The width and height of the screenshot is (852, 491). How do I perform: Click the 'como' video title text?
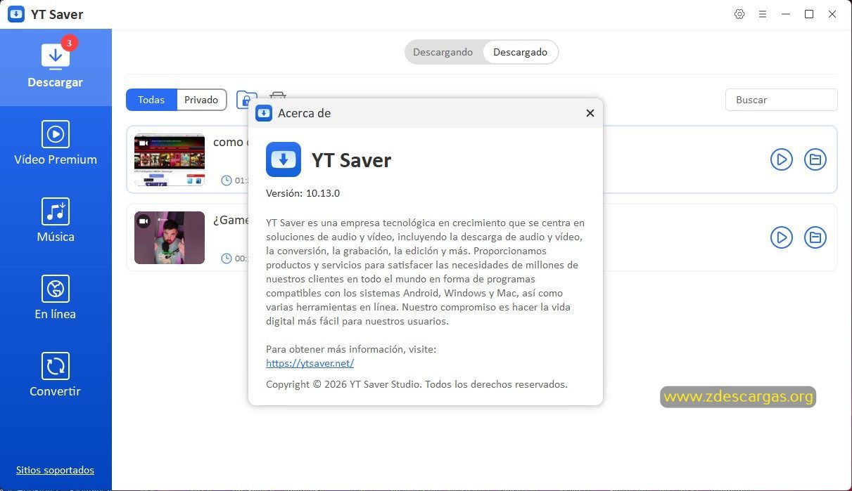click(230, 142)
